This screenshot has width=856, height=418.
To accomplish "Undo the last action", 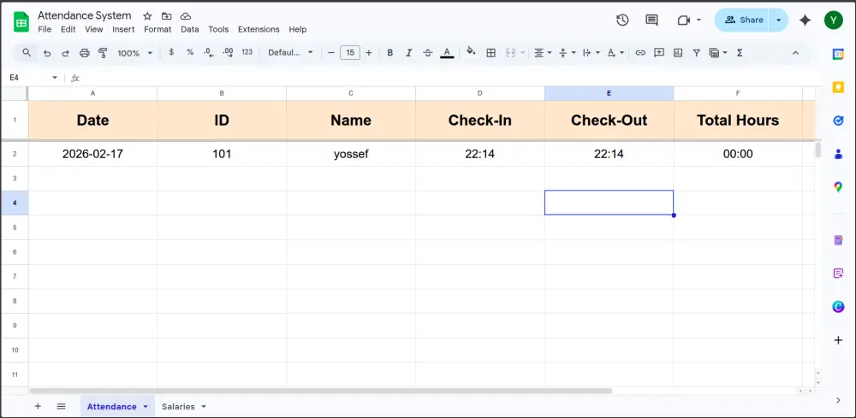I will click(x=47, y=53).
